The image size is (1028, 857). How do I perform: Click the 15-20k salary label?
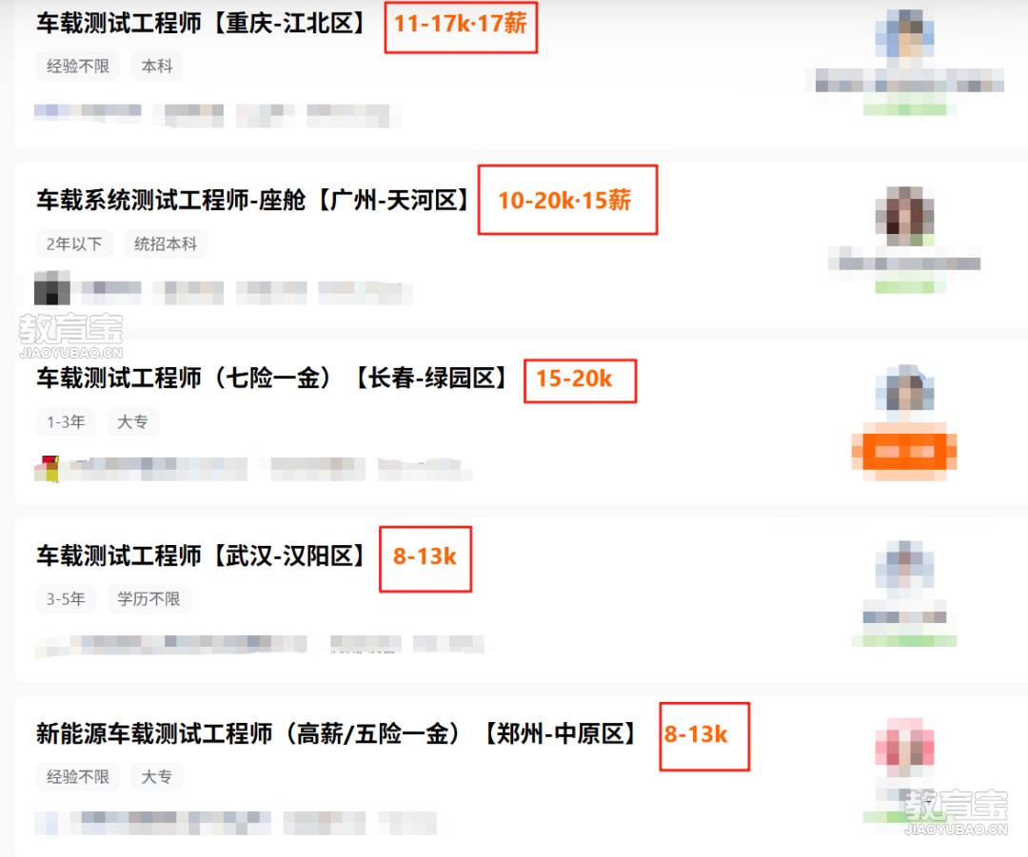[x=574, y=379]
